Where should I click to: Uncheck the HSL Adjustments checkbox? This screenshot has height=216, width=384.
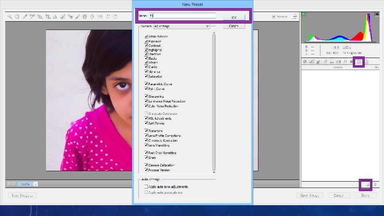[146, 118]
